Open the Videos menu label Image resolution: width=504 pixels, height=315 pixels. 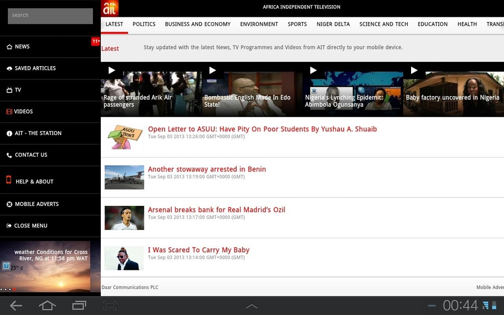(x=24, y=111)
